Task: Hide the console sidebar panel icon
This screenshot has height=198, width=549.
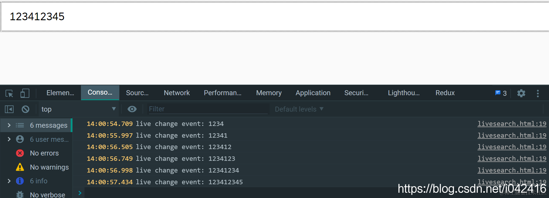Action: tap(9, 109)
